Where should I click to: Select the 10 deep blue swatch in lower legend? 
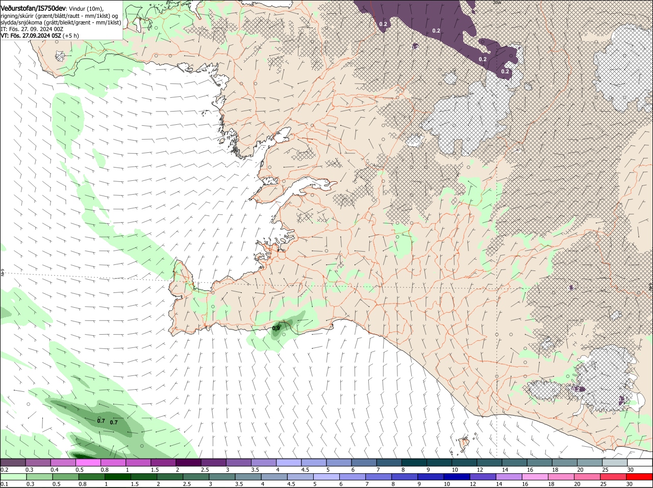tap(457, 477)
